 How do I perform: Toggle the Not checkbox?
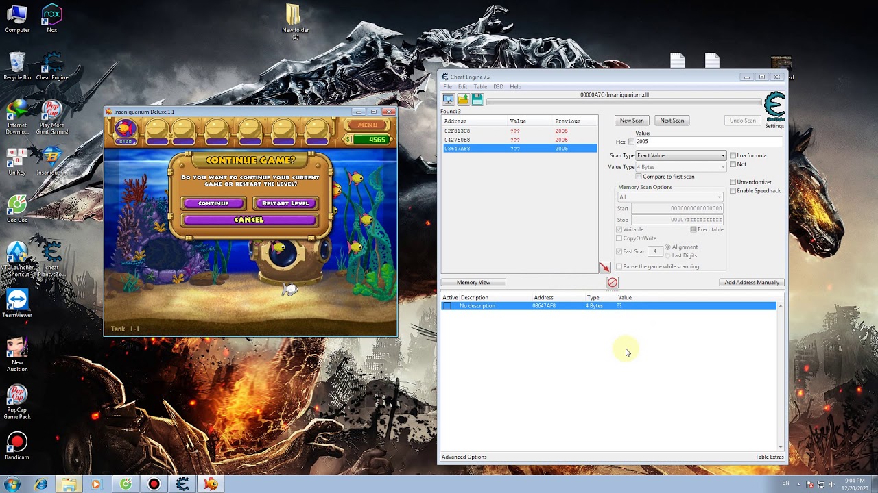733,164
